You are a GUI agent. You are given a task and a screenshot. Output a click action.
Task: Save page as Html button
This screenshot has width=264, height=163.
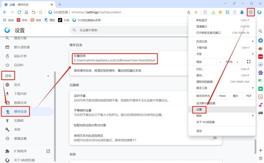coord(222,96)
